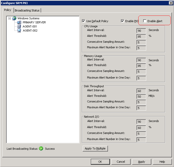Click the AGENT-002 monitor icon

point(19,31)
